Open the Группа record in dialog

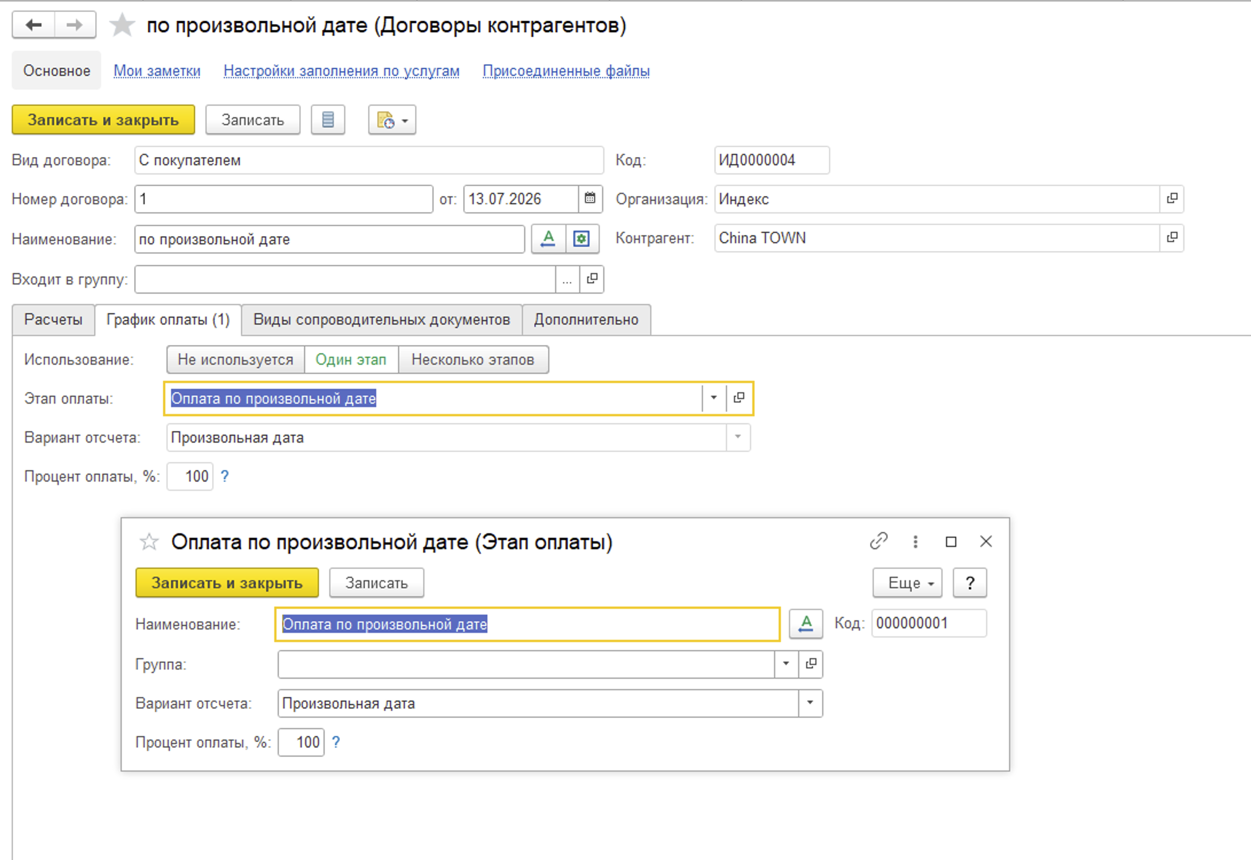(811, 663)
